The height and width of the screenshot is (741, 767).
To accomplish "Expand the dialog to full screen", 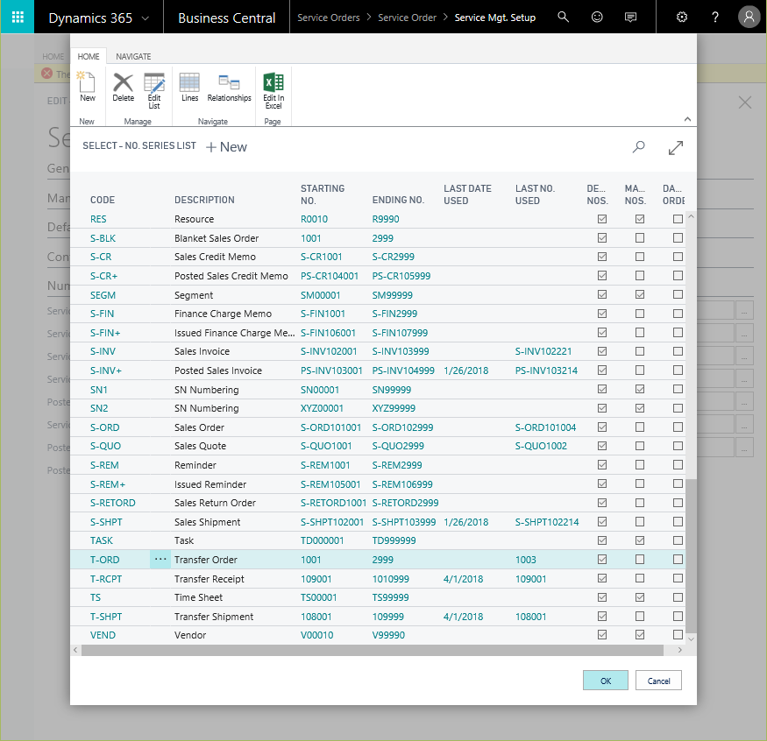I will [676, 148].
